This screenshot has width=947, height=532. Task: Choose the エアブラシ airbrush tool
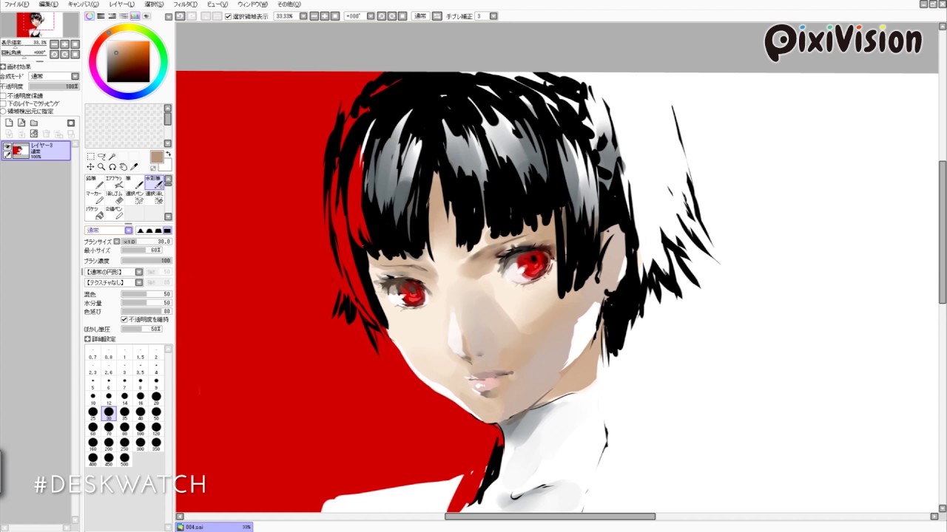pyautogui.click(x=114, y=182)
